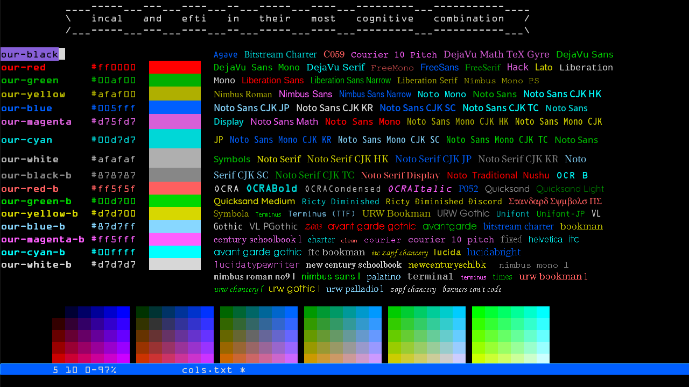The width and height of the screenshot is (689, 387).
Task: Click the hex value #ff0000
Action: (114, 67)
